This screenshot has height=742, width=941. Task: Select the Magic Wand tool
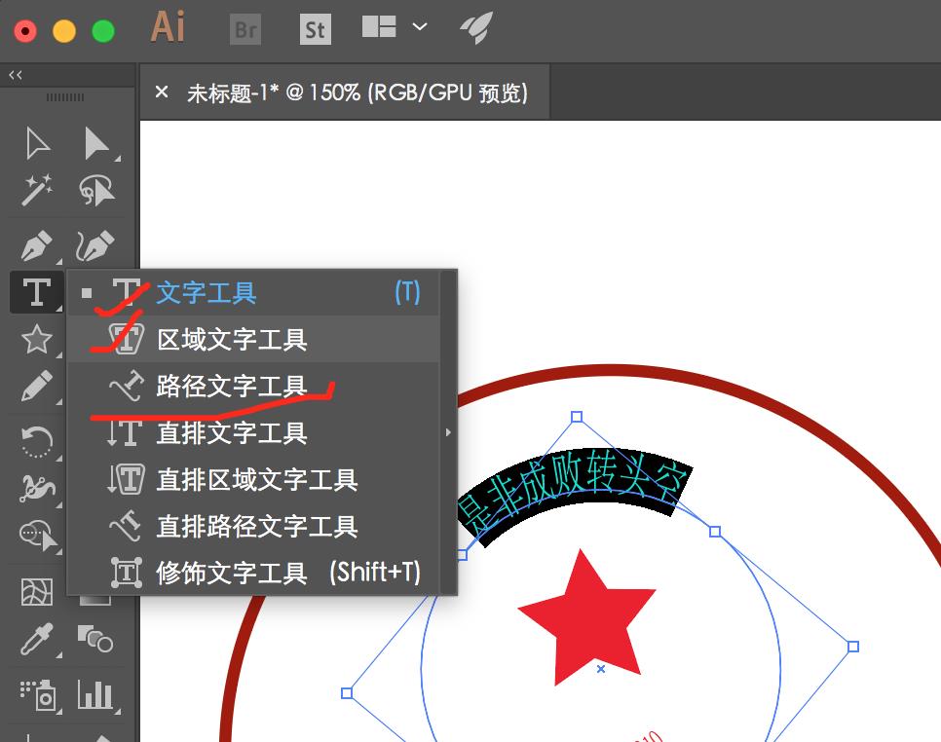pos(37,191)
